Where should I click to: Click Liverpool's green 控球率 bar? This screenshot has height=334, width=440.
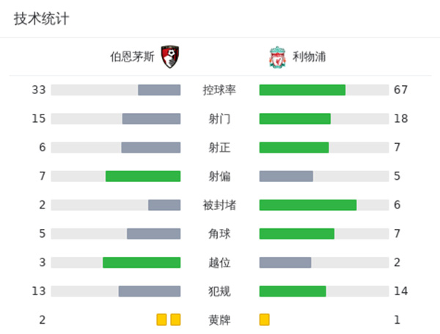click(x=302, y=90)
